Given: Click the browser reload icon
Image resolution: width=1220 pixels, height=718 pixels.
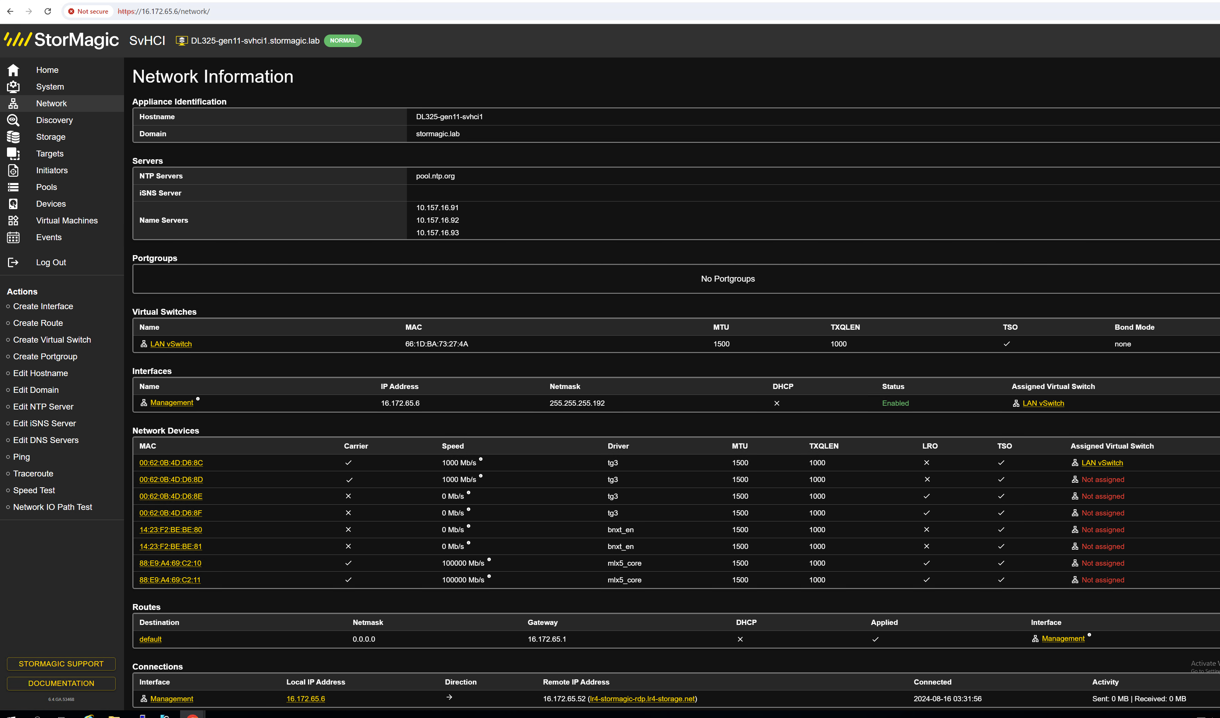Looking at the screenshot, I should 47,11.
